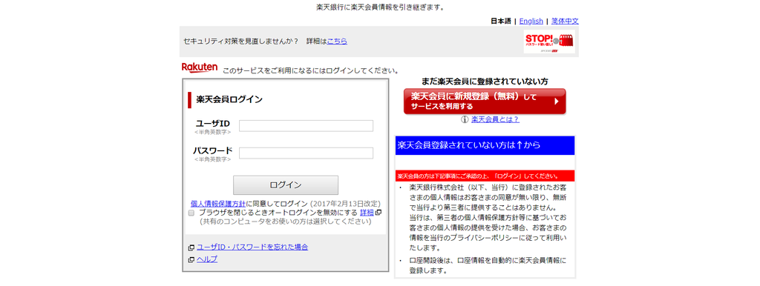The height and width of the screenshot is (286, 760).
Task: Click ブラウザを閉じるときオートログインを無効にする label text
Action: [278, 213]
